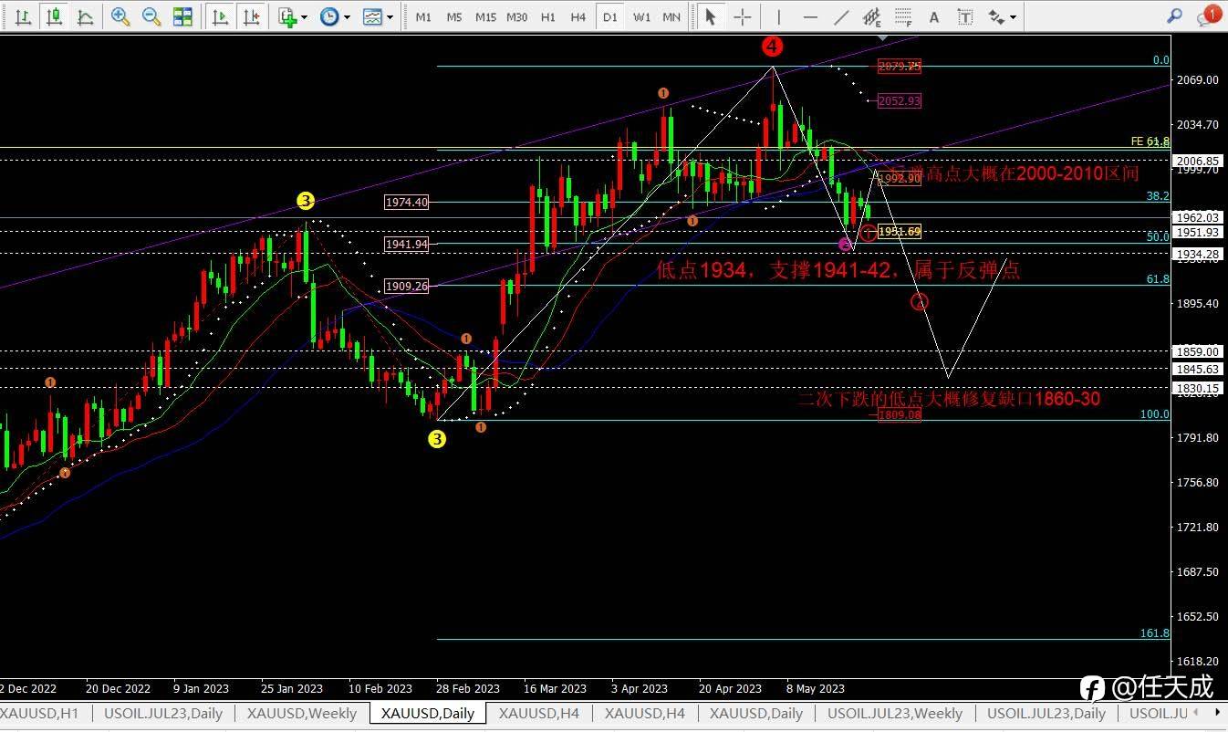
Task: Choose the text A tool
Action: coord(934,16)
